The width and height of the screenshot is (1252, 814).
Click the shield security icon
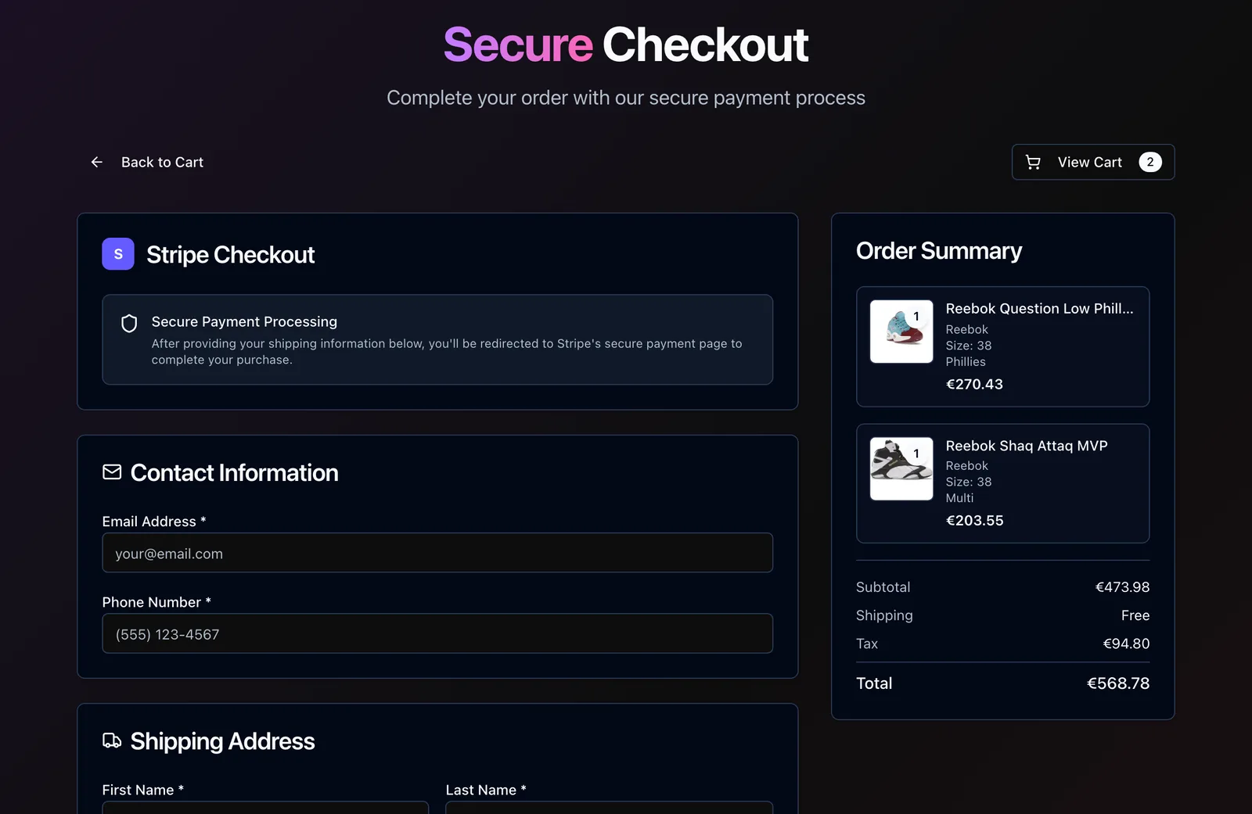pos(129,323)
